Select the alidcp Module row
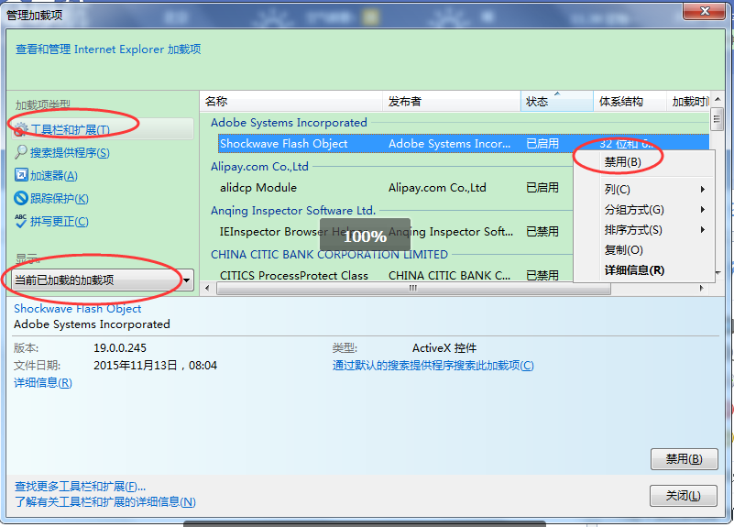734x527 pixels. point(258,188)
